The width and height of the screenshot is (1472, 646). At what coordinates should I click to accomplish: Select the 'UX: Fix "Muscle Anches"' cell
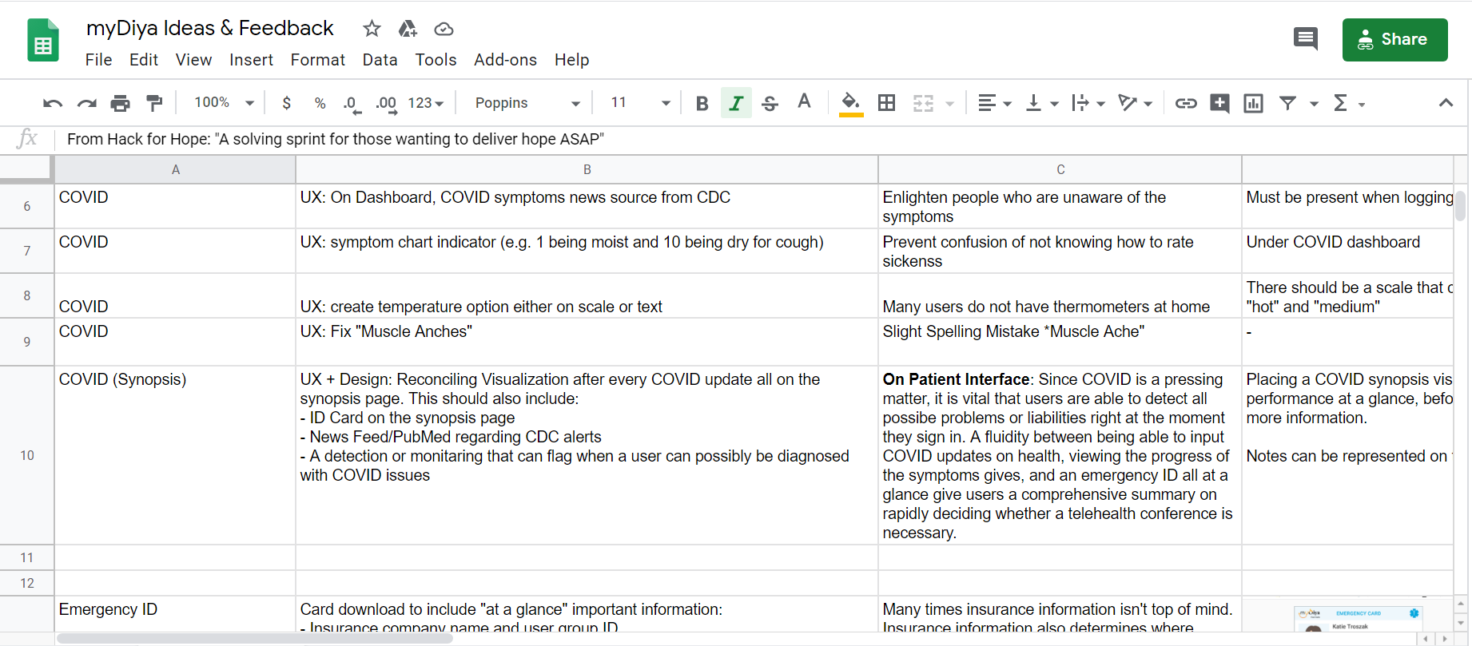pos(587,342)
